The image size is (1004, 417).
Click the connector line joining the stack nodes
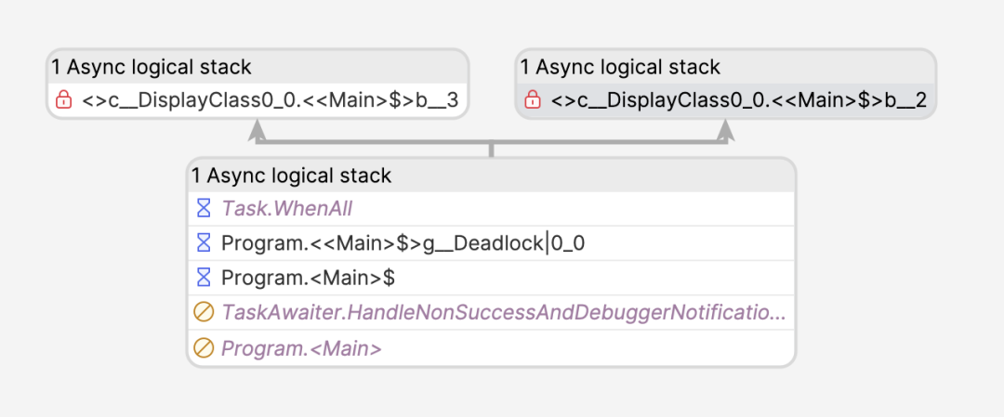[491, 143]
